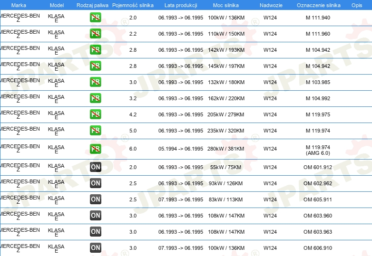Click KLASA E model in 55kW / 75KM row
This screenshot has width=372, height=256.
(x=56, y=168)
